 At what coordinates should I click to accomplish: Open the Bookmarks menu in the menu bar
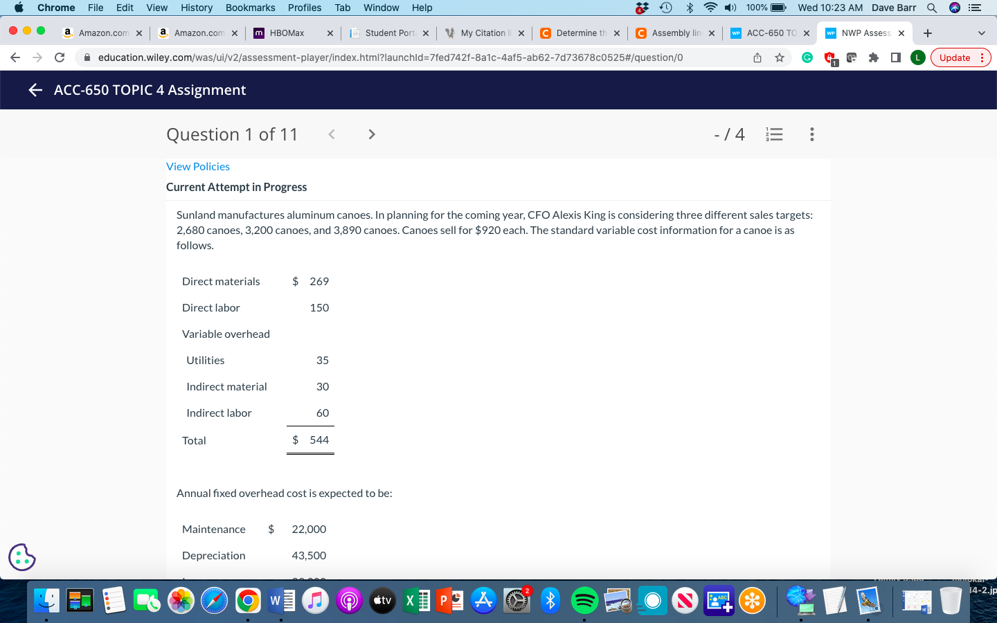(x=250, y=8)
